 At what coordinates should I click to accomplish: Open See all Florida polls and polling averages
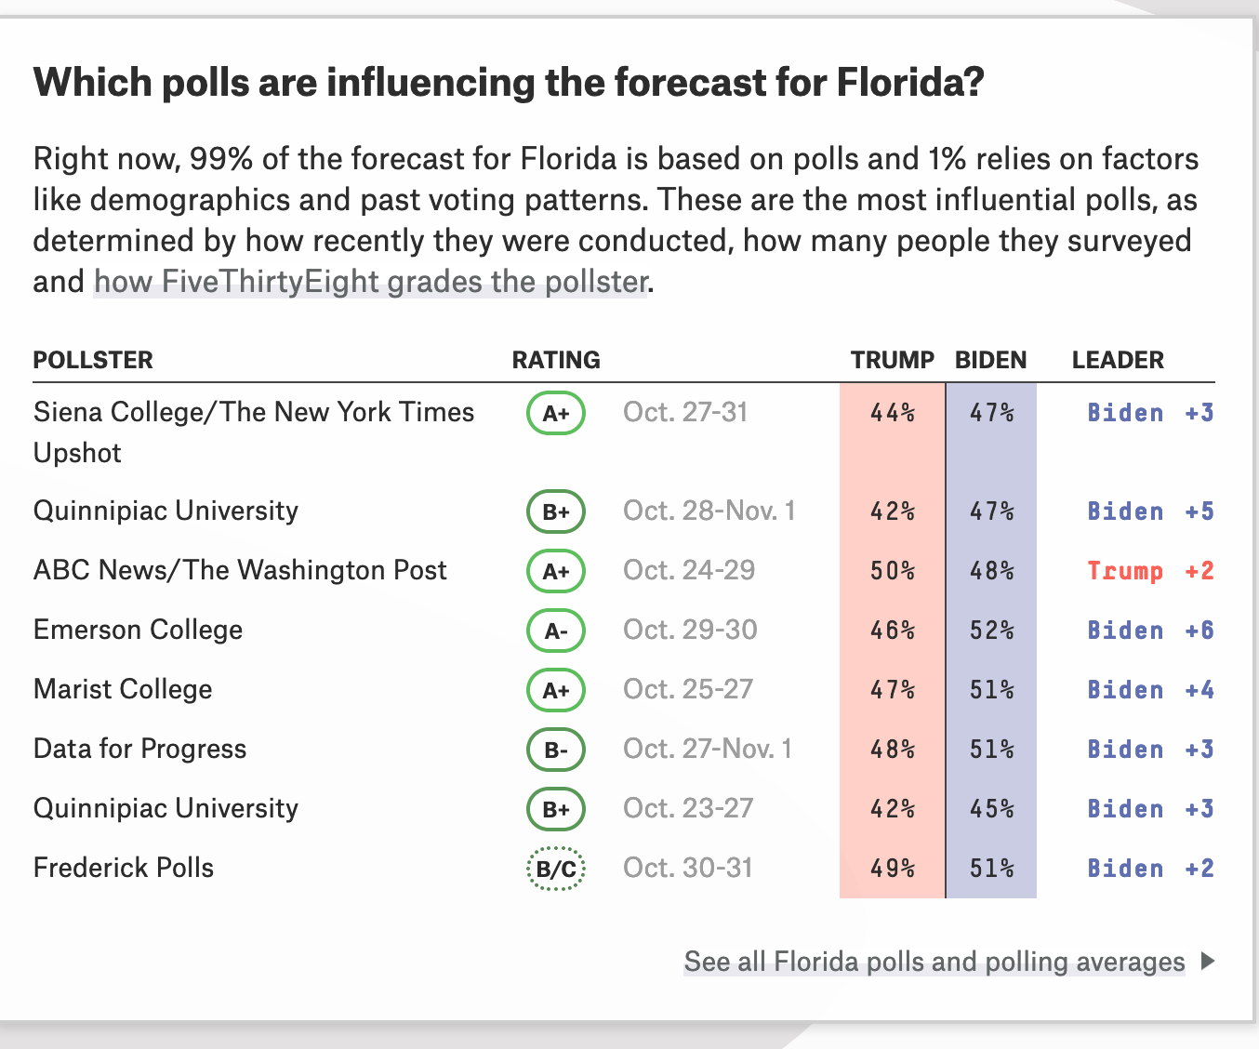click(x=934, y=961)
